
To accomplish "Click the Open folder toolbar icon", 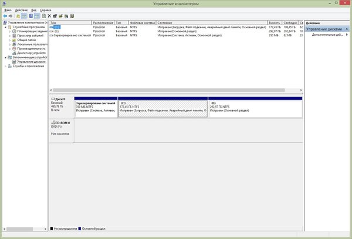I will pos(60,16).
